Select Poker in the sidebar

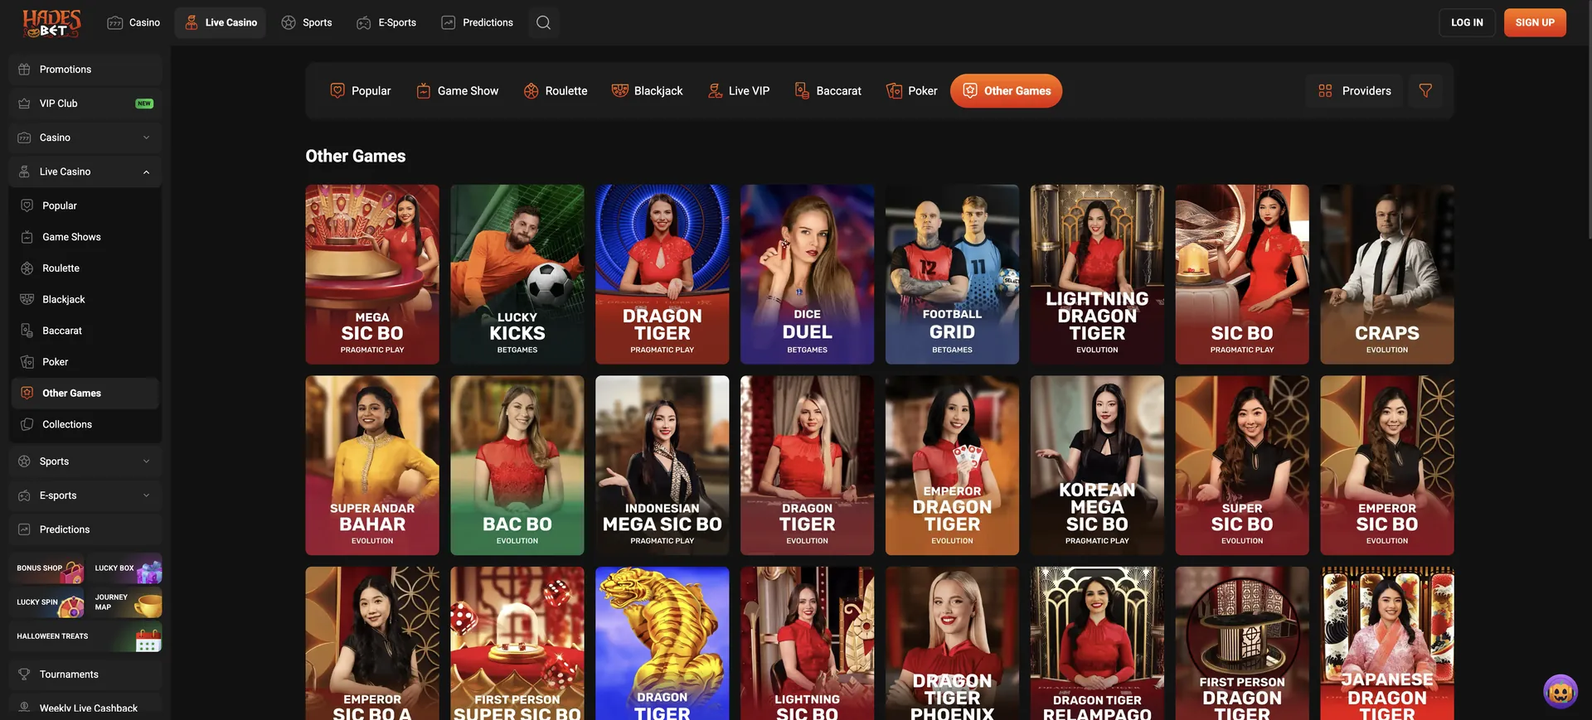click(x=85, y=362)
